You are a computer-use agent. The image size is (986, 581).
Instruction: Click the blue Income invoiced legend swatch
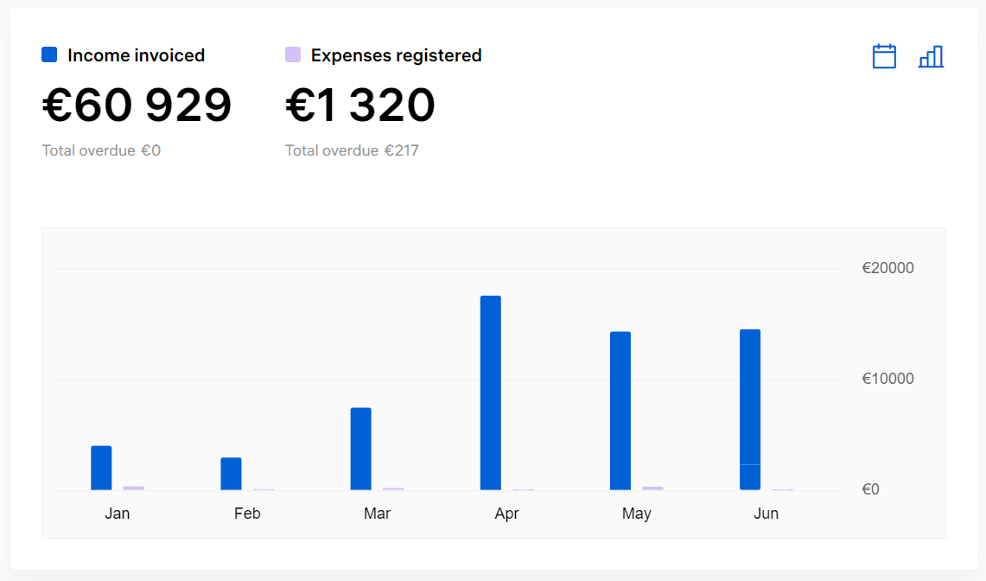(x=49, y=54)
